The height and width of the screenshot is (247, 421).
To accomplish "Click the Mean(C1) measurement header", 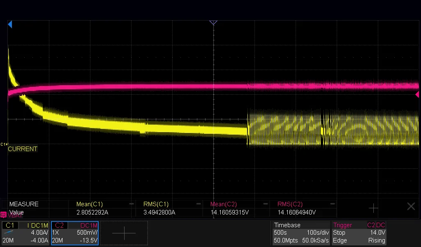I will [89, 204].
